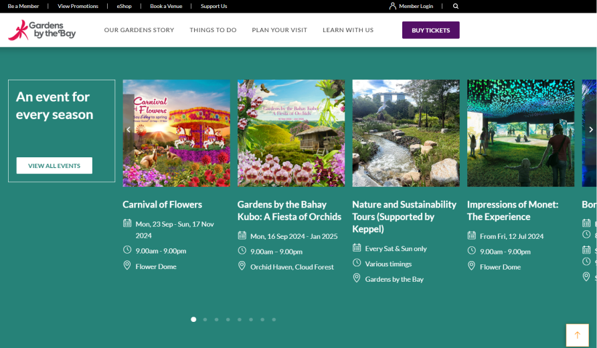
Task: Click location pin beside Gardens by the Bay venue
Action: click(x=357, y=278)
